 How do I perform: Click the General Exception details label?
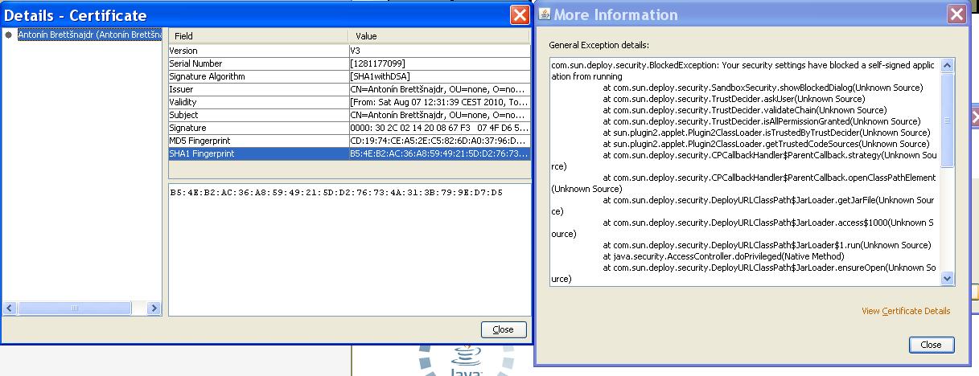(x=599, y=44)
